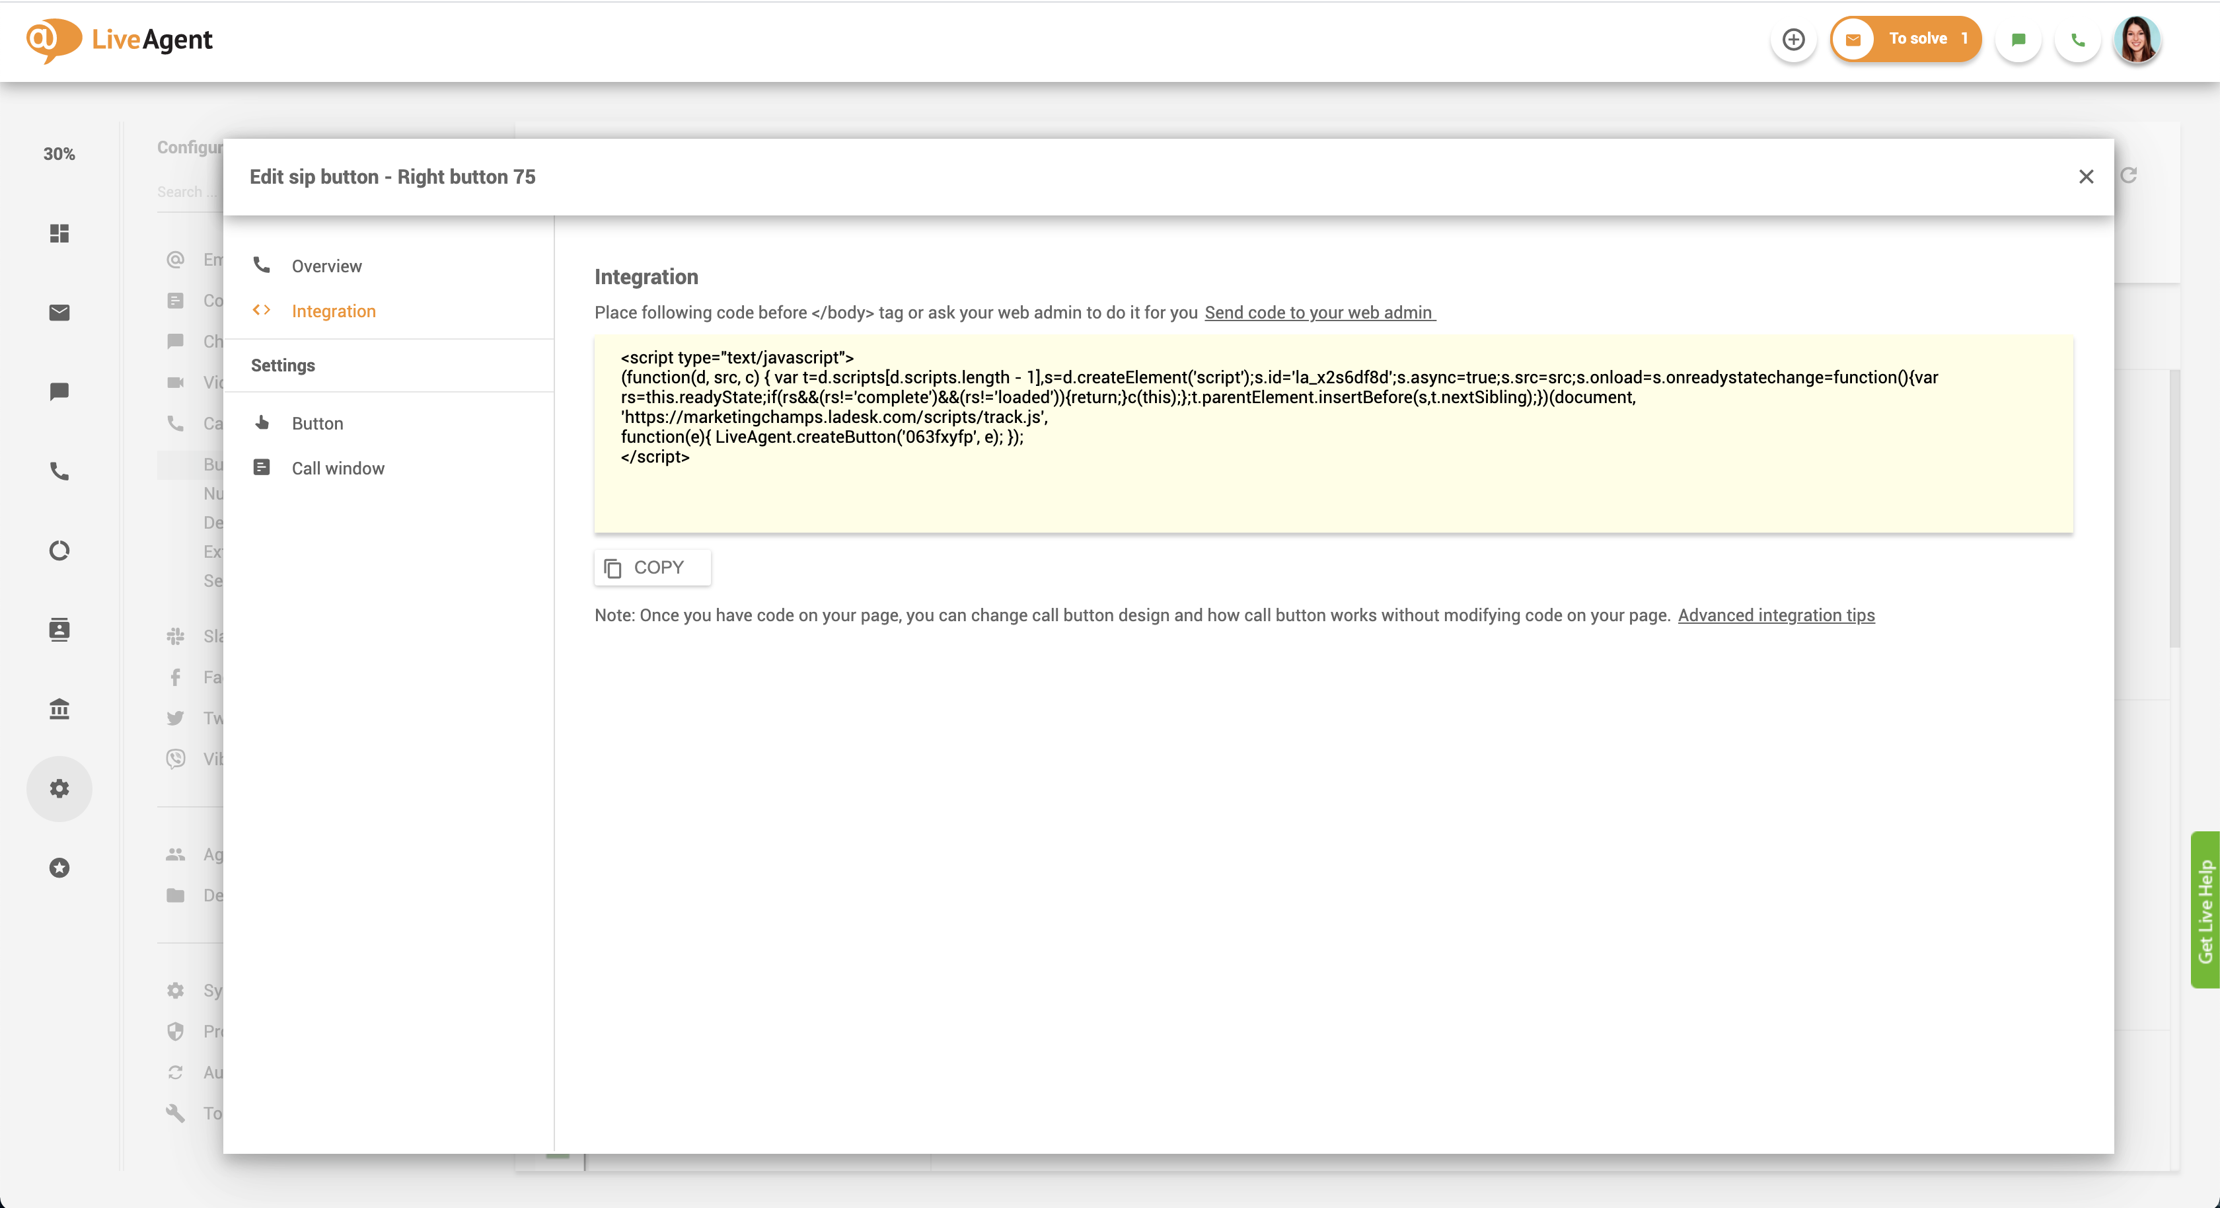Click the gear Settings icon in the sidebar

point(59,788)
